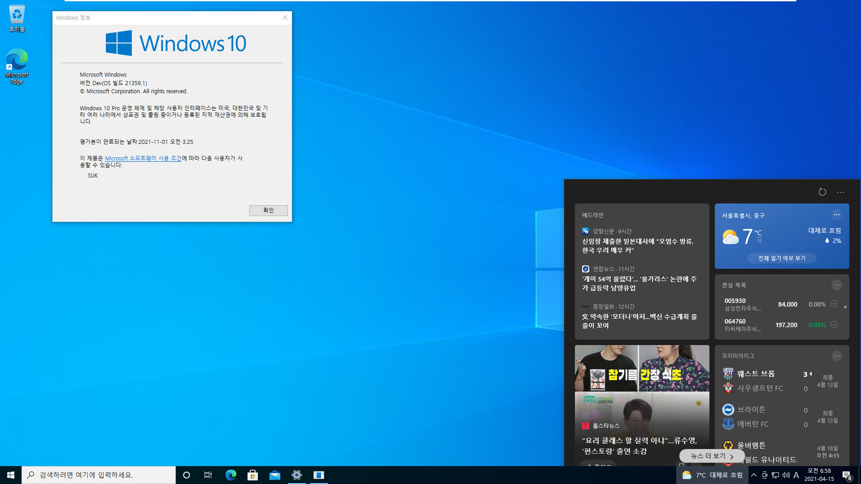Open the Microsoft Edge desktop shortcut
The image size is (861, 484).
[x=17, y=66]
